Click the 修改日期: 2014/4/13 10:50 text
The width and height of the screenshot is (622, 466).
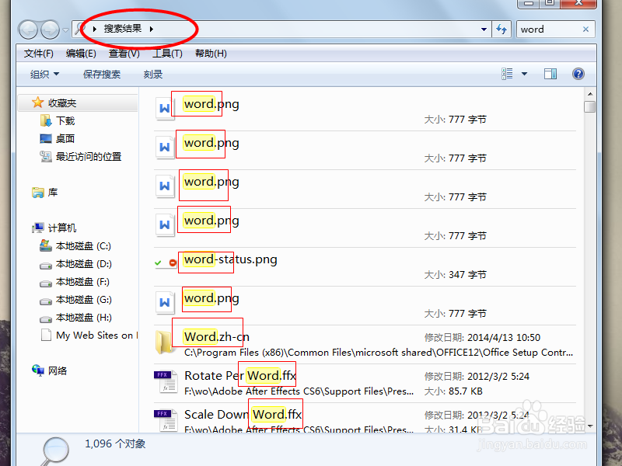pos(482,338)
